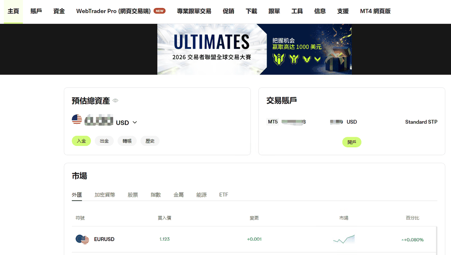Image resolution: width=451 pixels, height=255 pixels.
Task: Open the 賬戶 accounts menu
Action: [36, 11]
